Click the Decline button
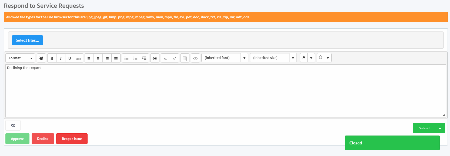 43,139
